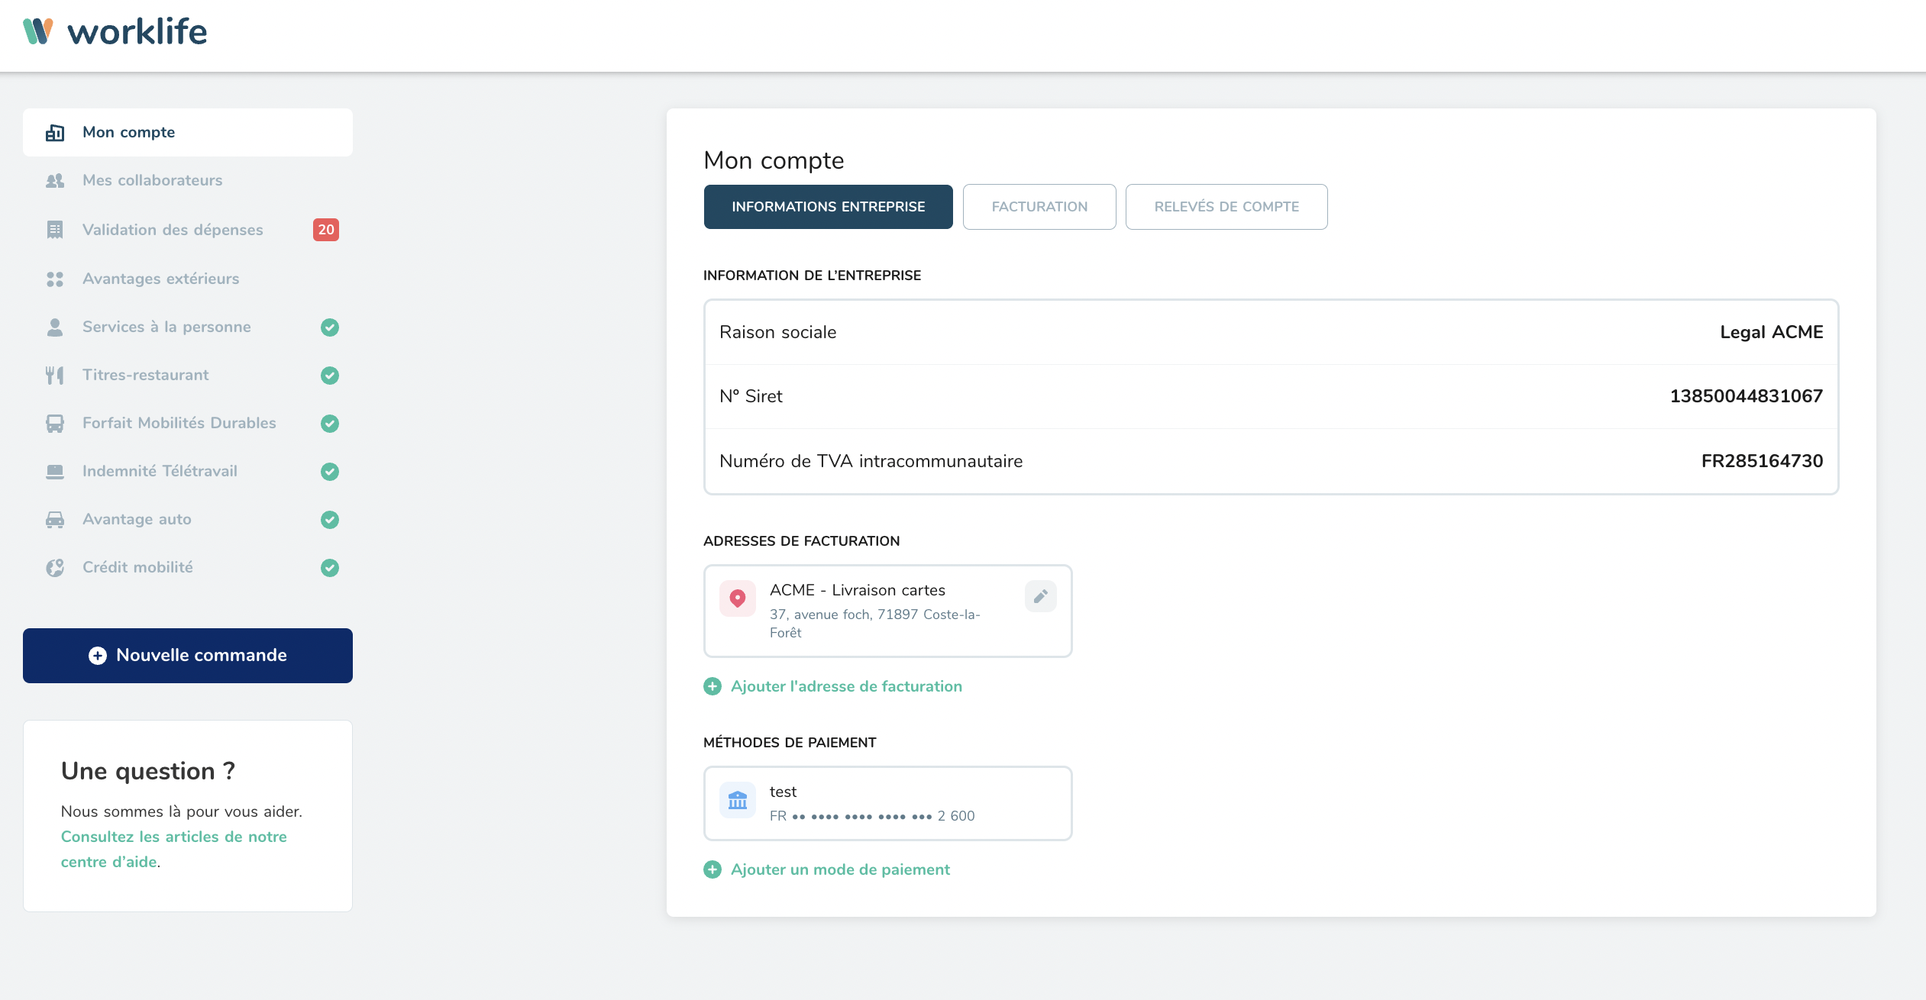Viewport: 1926px width, 1000px height.
Task: Click the bank icon on test payment
Action: 738,800
